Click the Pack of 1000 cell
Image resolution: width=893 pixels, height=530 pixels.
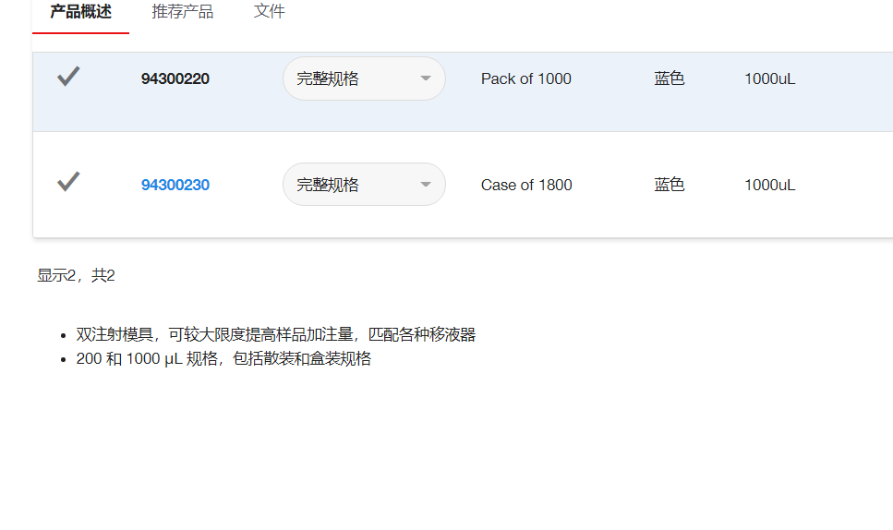click(526, 79)
